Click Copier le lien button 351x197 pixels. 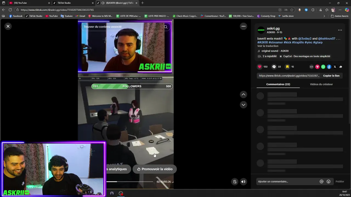tap(331, 76)
